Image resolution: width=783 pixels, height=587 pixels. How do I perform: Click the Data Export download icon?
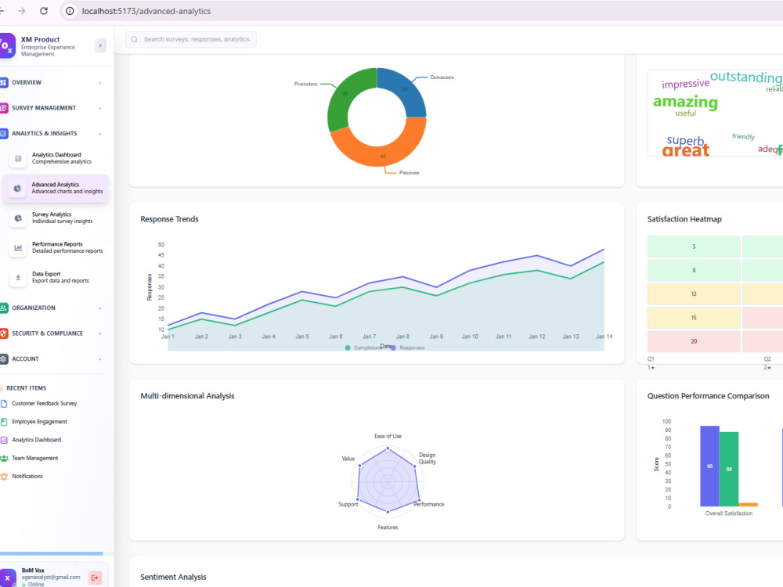18,278
